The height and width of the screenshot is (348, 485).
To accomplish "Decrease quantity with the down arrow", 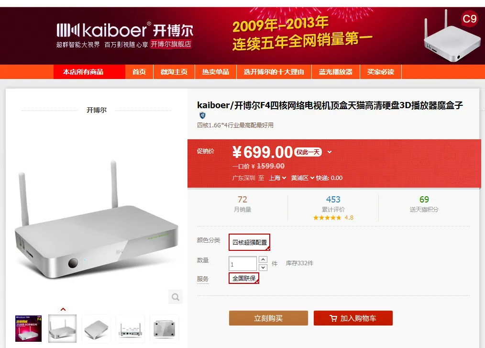I will (263, 267).
